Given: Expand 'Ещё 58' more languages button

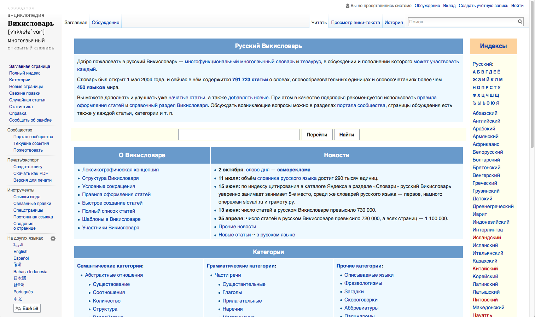Looking at the screenshot, I should pyautogui.click(x=27, y=309).
